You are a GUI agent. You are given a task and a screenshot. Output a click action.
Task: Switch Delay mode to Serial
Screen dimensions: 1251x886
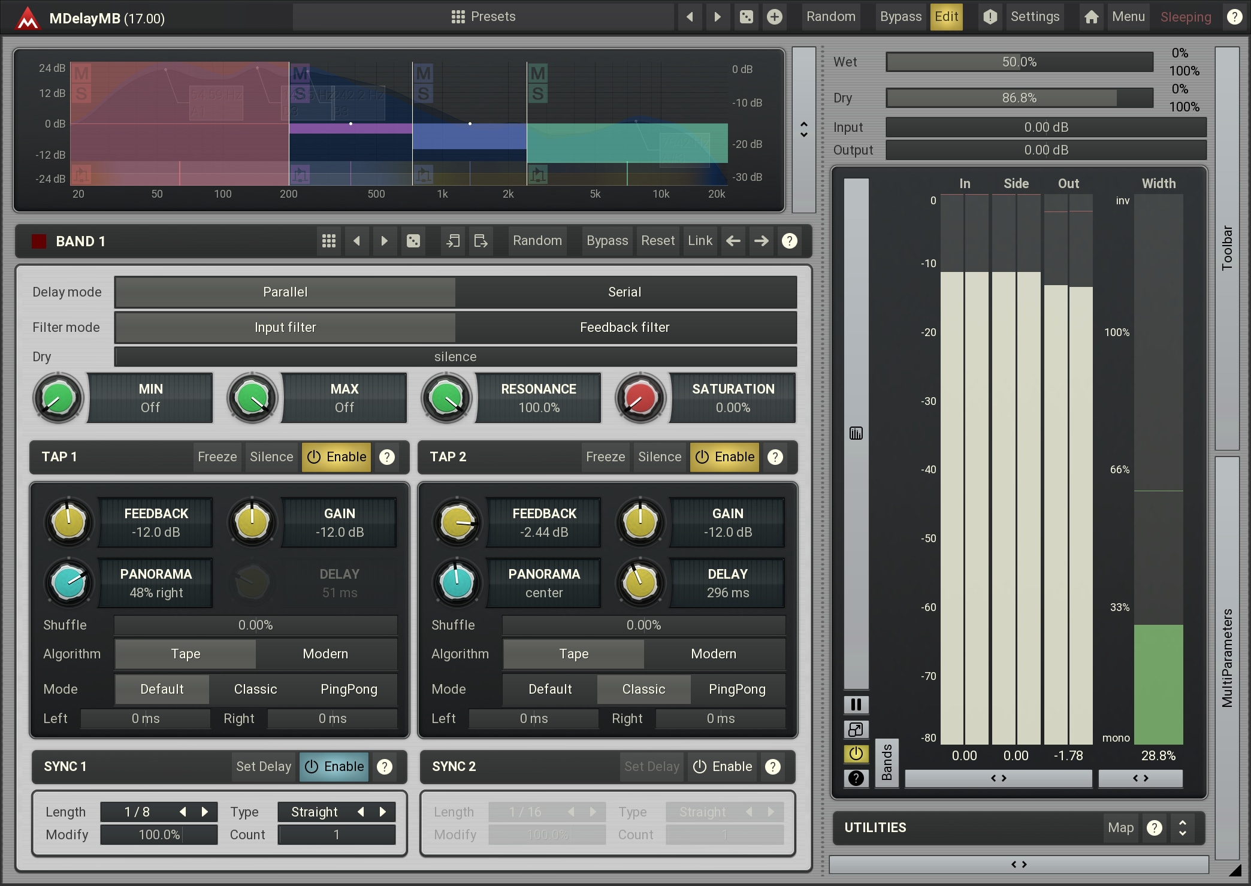click(x=624, y=292)
